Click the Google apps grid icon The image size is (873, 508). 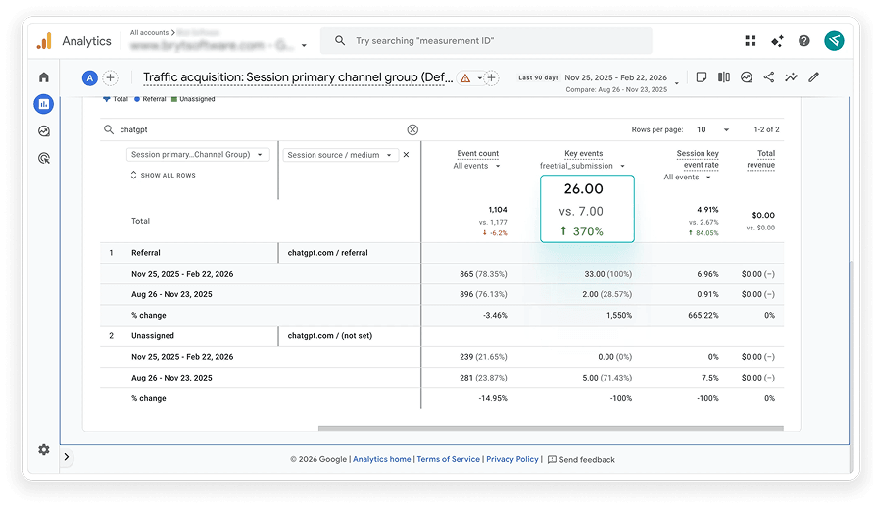click(x=751, y=40)
